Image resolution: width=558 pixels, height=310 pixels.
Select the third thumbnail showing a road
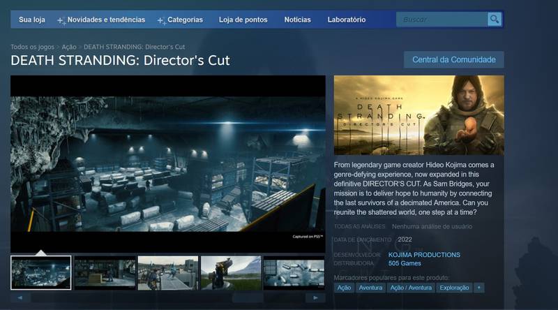click(168, 272)
